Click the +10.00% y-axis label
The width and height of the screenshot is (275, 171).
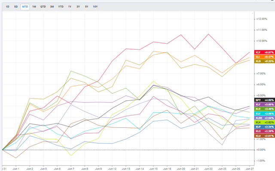pos(262,41)
